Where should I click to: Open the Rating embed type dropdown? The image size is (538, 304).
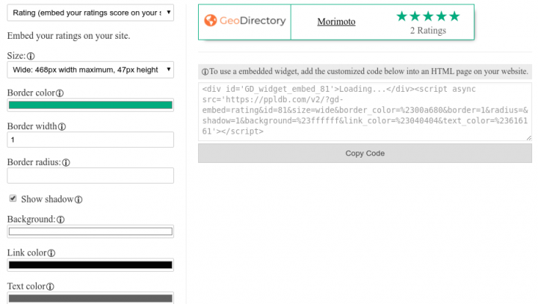(x=90, y=13)
